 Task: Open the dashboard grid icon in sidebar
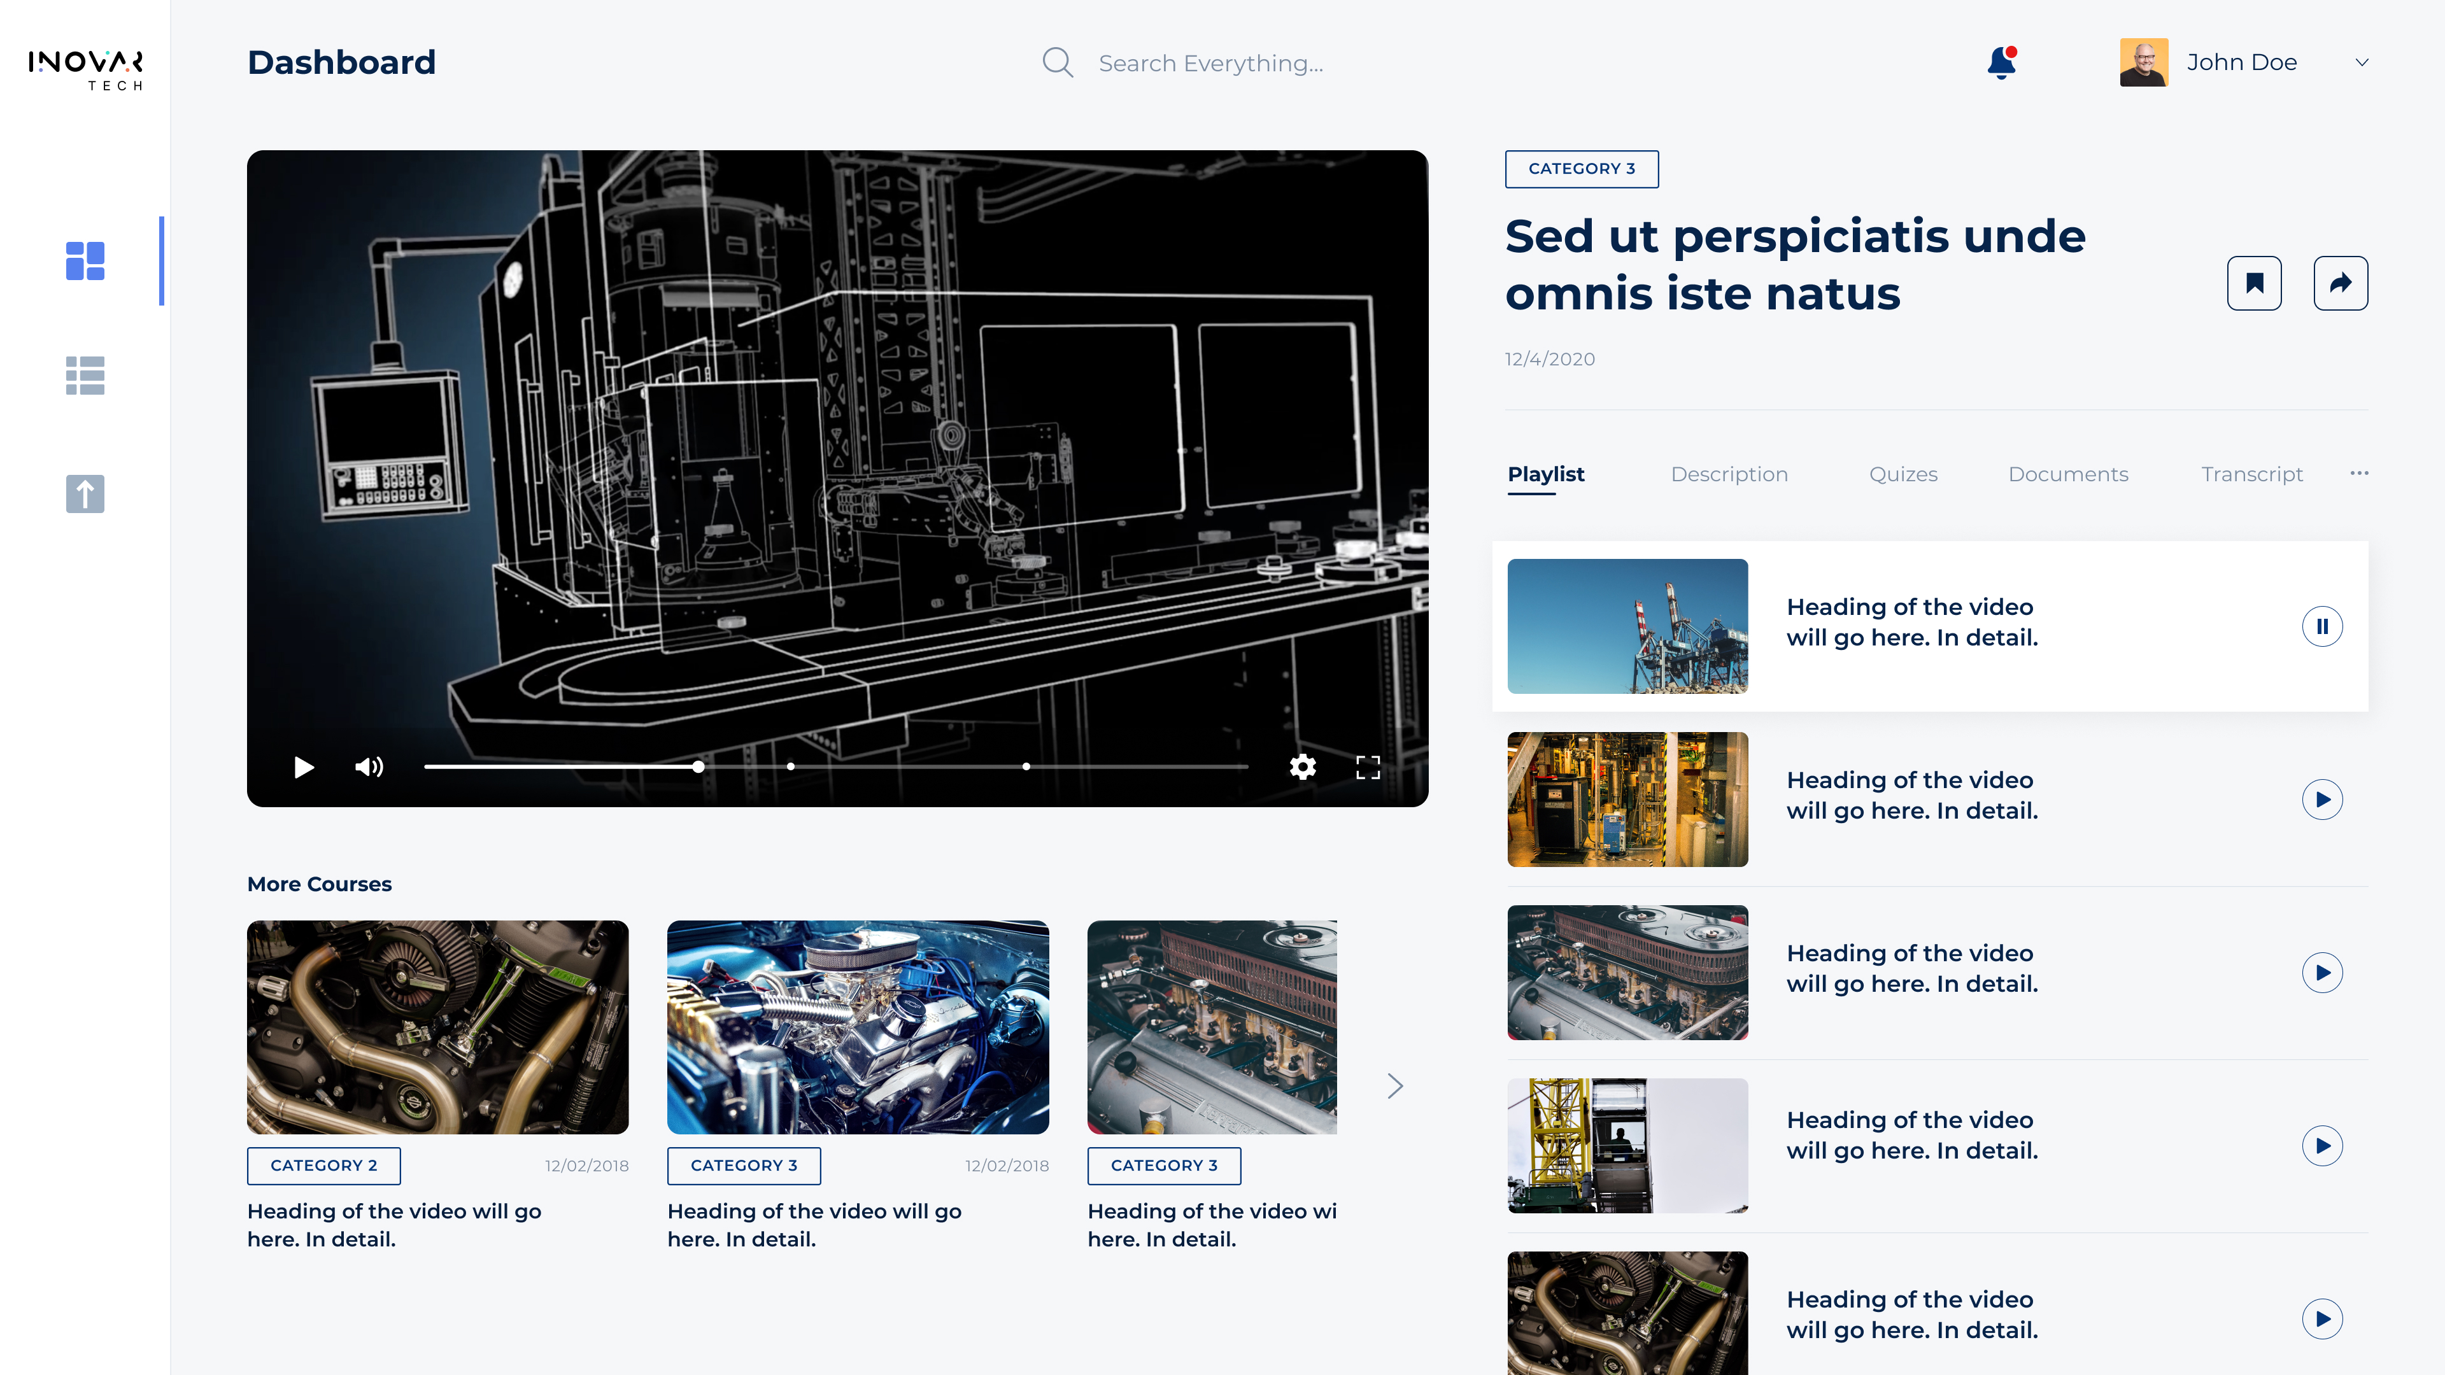tap(85, 261)
